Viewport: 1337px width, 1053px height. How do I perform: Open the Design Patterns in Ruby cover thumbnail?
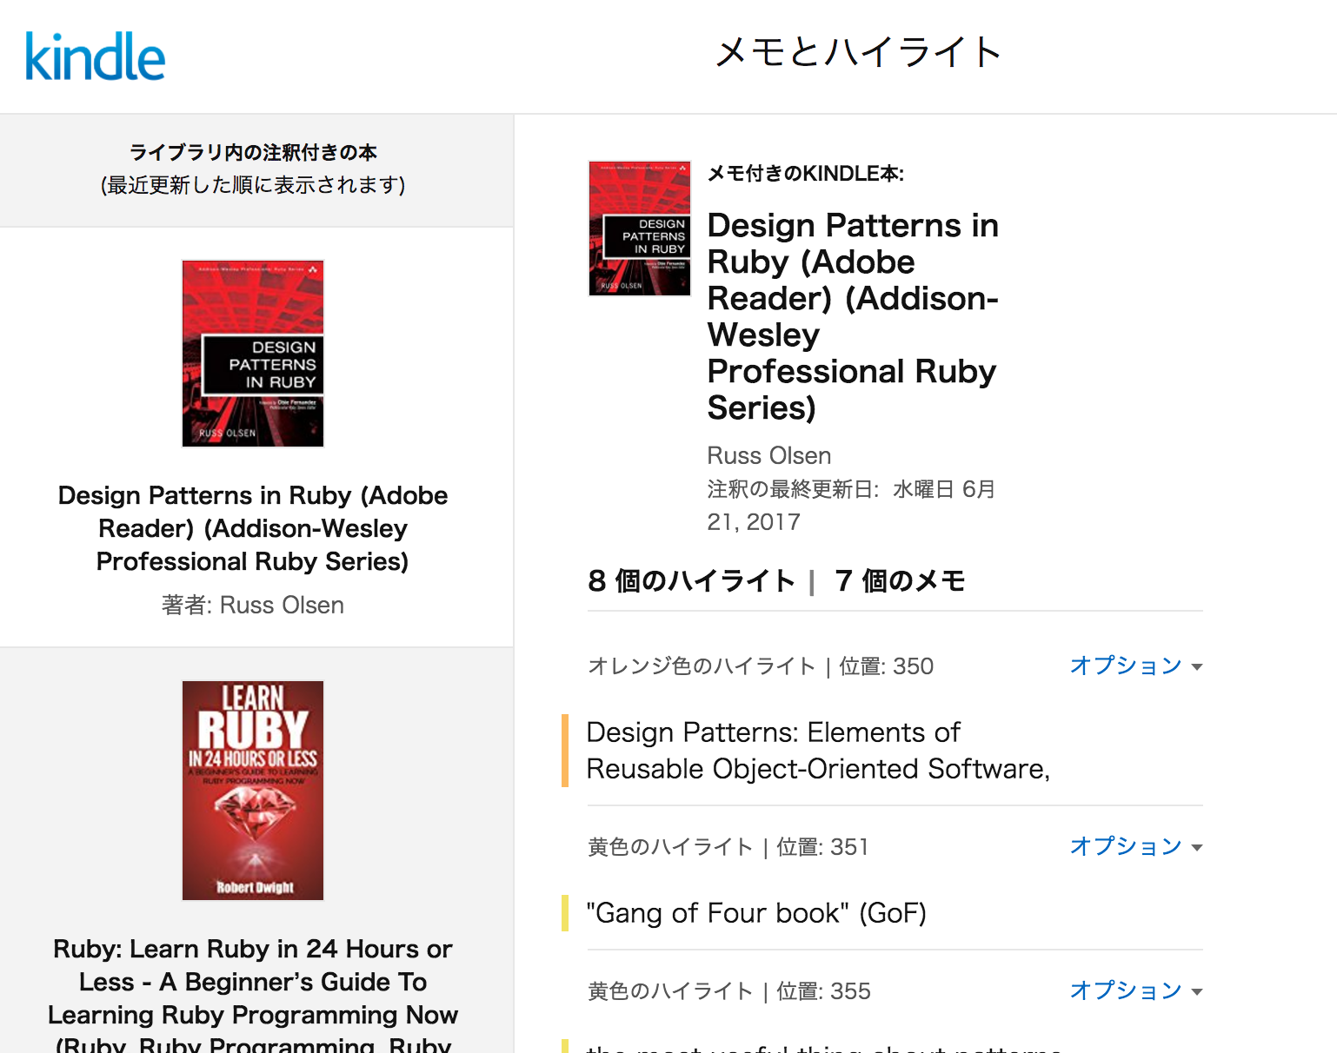(x=252, y=353)
